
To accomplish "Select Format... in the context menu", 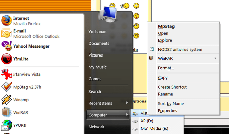I will click(x=166, y=68).
